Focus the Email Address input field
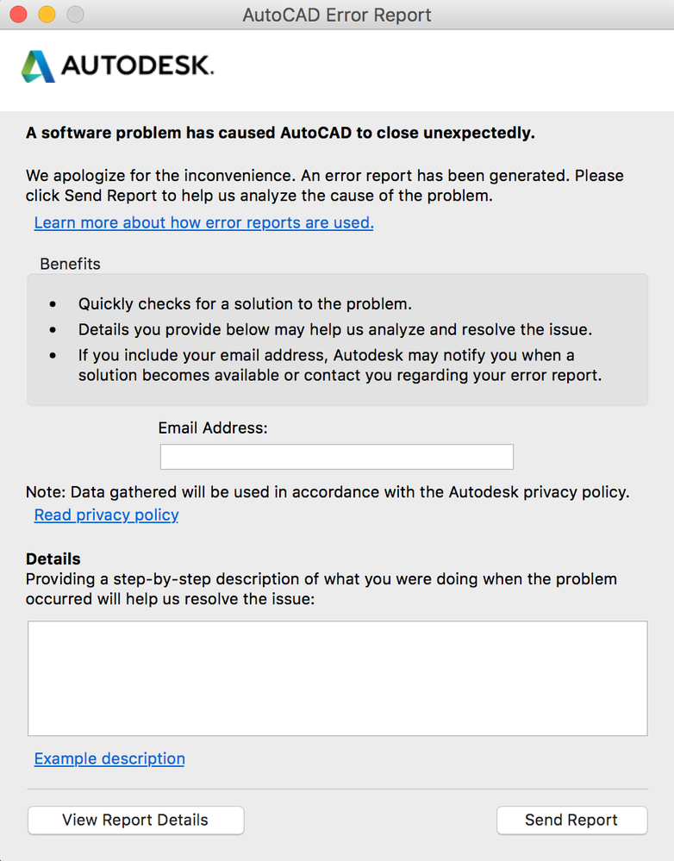674x861 pixels. (x=337, y=457)
